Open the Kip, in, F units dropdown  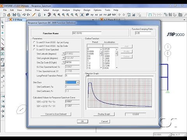185,135
